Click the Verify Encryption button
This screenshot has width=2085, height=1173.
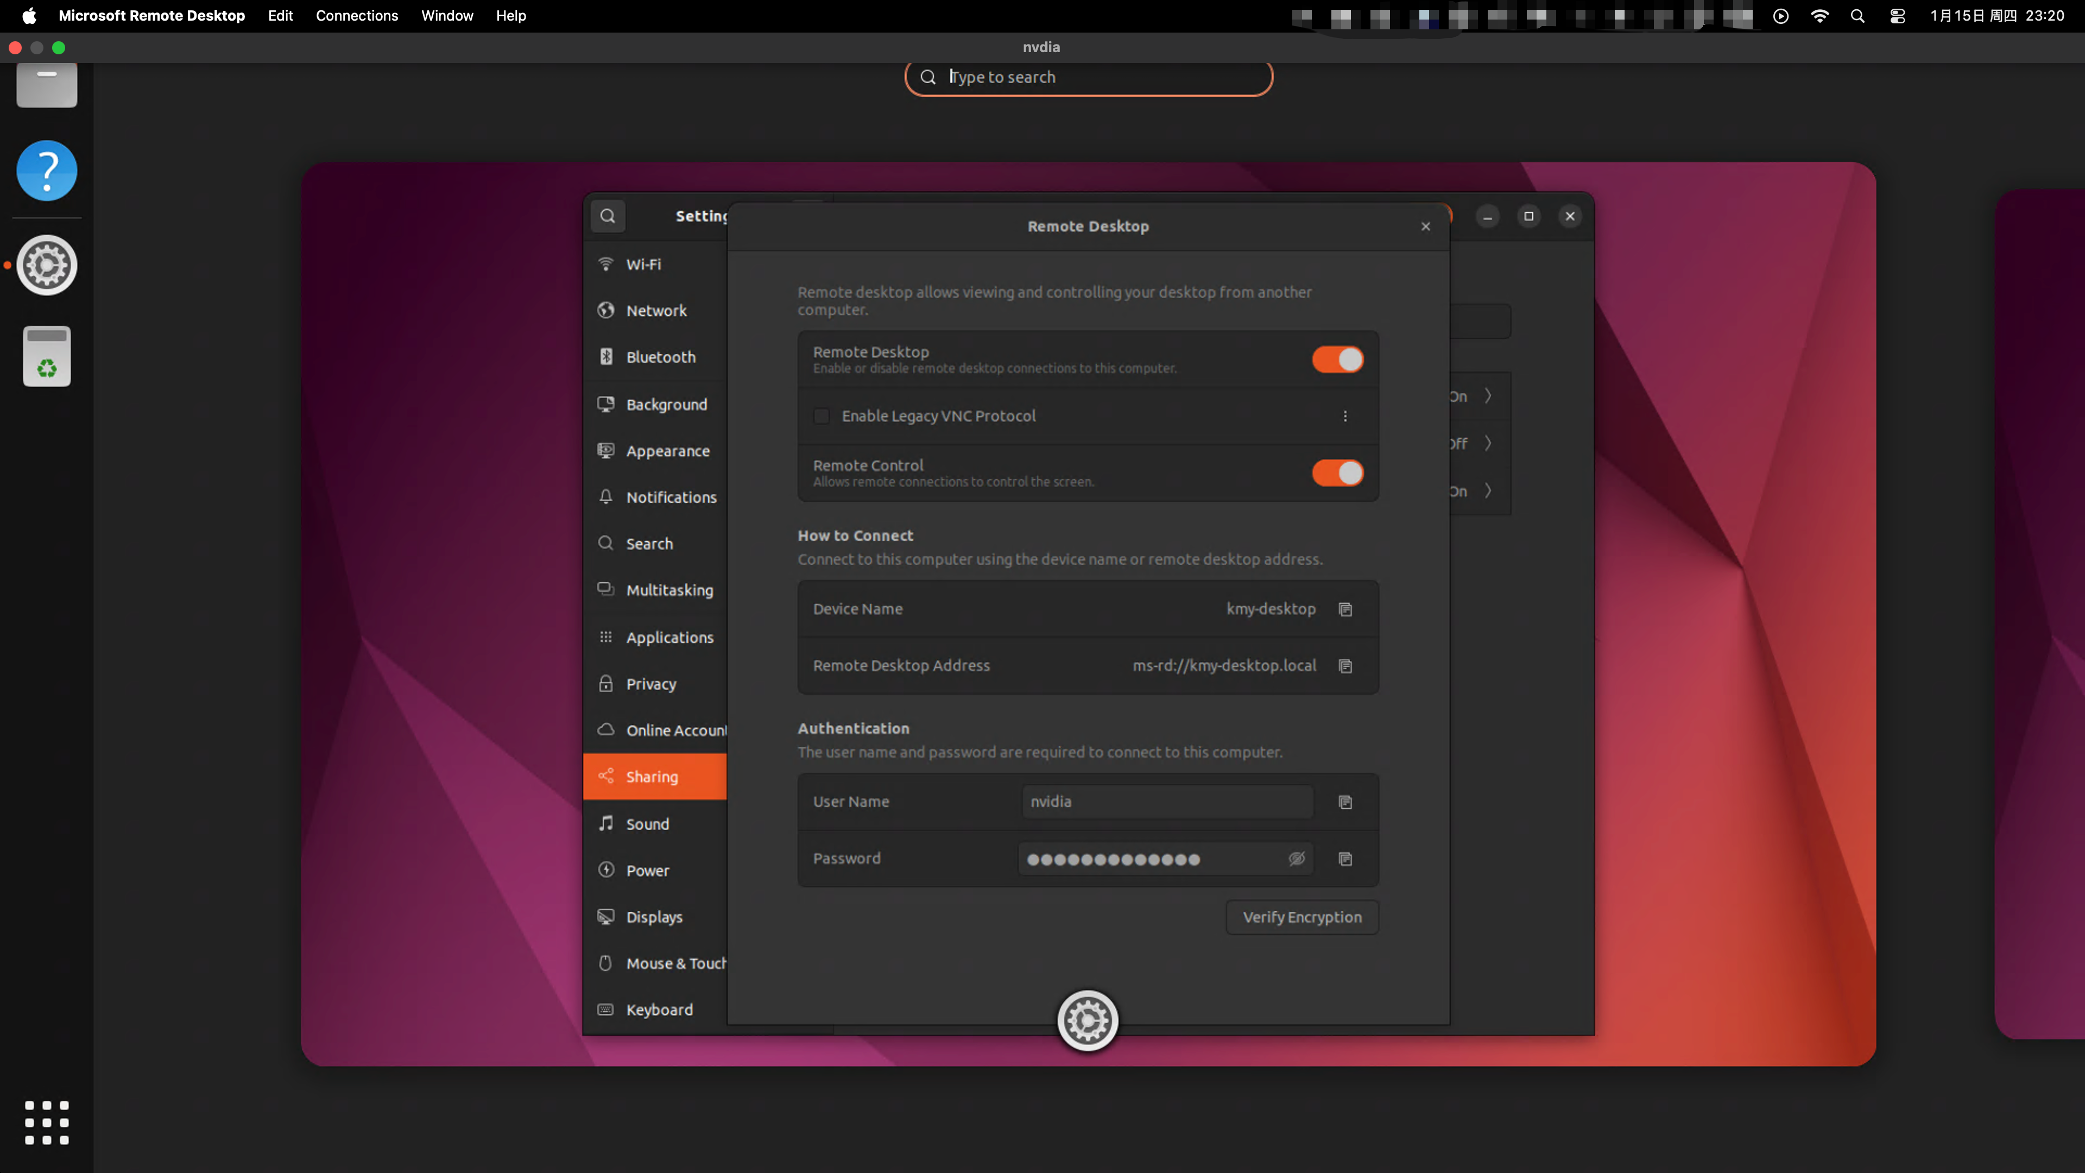coord(1301,917)
